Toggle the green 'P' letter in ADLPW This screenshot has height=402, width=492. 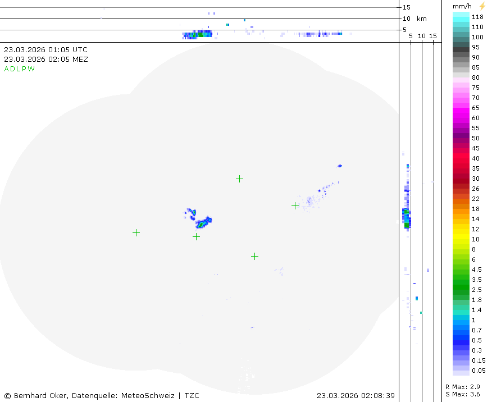pos(25,69)
